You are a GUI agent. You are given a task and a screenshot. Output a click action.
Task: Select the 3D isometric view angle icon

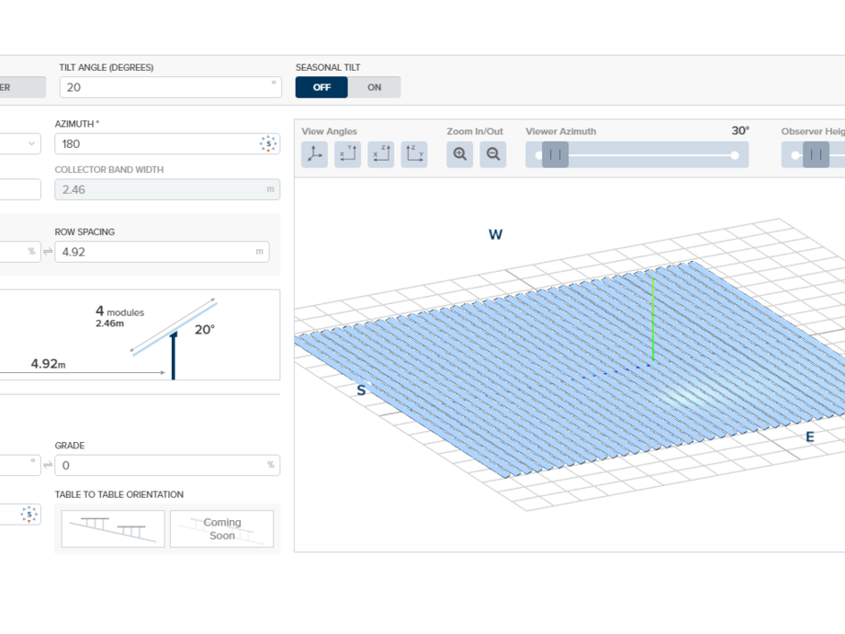pos(315,154)
